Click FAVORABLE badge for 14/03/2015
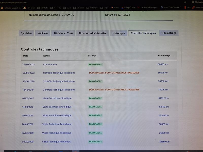Image resolution: width=203 pixels, height=152 pixels. (x=95, y=107)
